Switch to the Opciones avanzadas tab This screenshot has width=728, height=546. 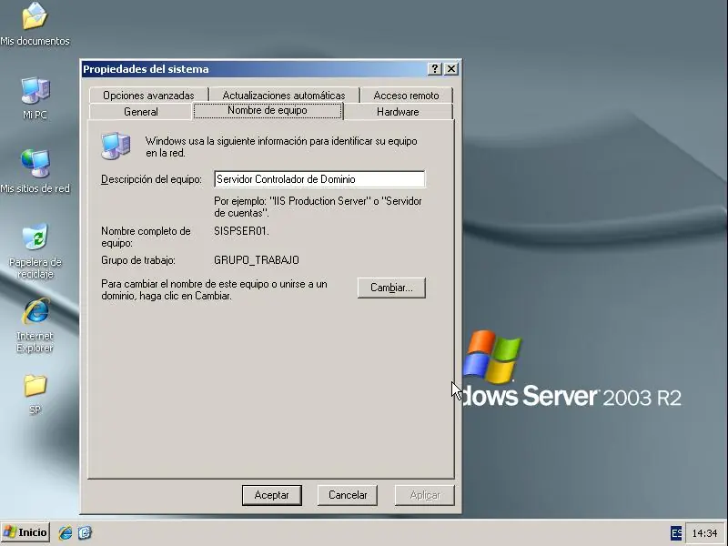(148, 96)
